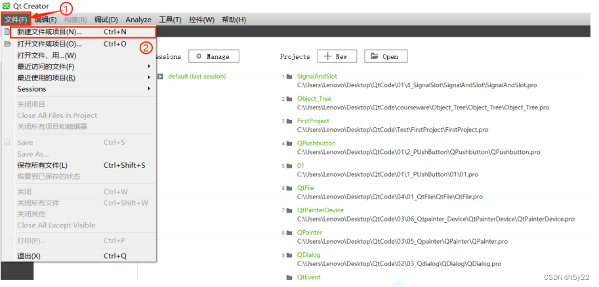Image resolution: width=599 pixels, height=287 pixels.
Task: Click folder icon next to QtPainterDevice
Action: 289,210
